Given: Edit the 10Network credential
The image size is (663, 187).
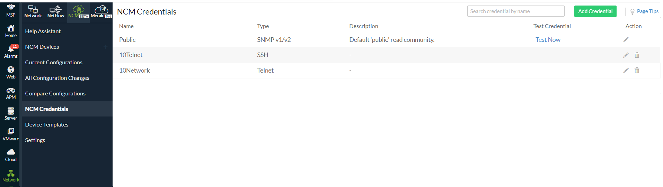Looking at the screenshot, I should (626, 71).
